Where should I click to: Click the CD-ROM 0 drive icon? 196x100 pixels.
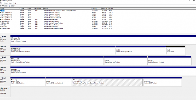1,88
